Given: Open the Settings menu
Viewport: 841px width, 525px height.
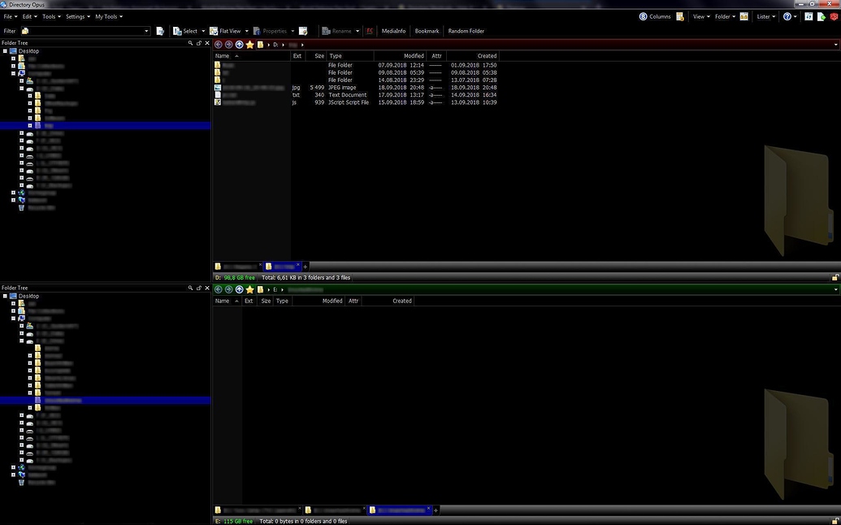Looking at the screenshot, I should 77,16.
